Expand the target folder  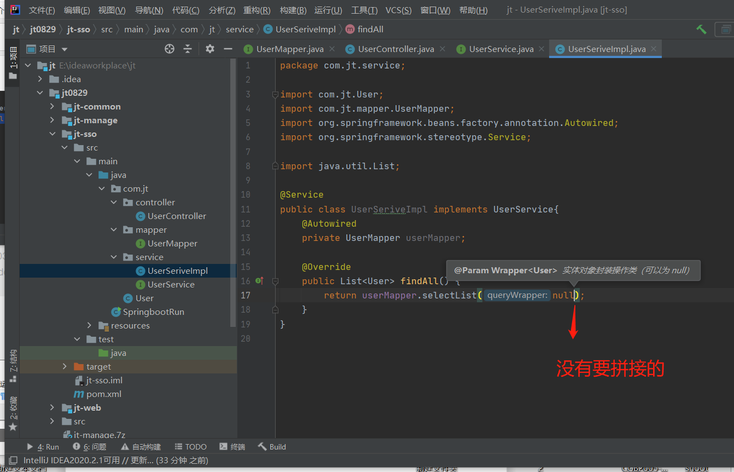tap(65, 367)
